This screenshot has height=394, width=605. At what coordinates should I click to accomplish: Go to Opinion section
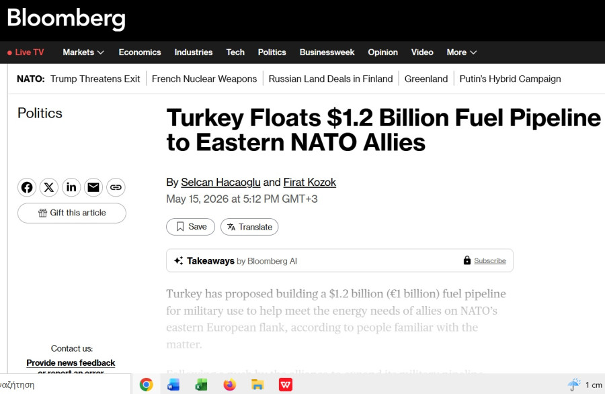[382, 52]
